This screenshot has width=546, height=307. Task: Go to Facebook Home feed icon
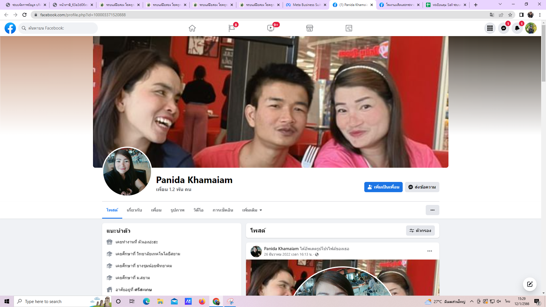click(192, 28)
